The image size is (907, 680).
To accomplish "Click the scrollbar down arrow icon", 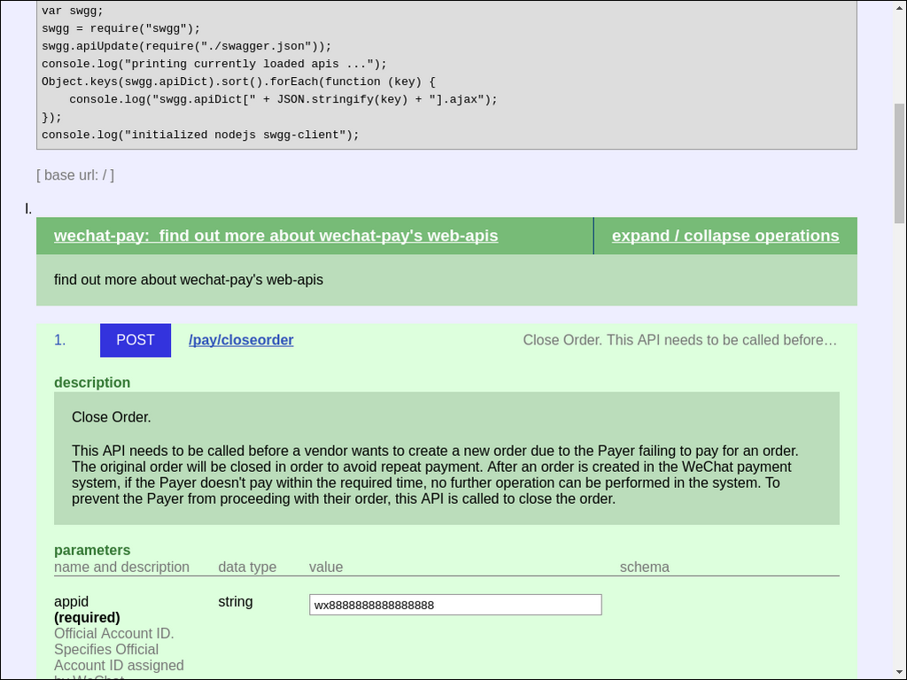I will [x=899, y=671].
